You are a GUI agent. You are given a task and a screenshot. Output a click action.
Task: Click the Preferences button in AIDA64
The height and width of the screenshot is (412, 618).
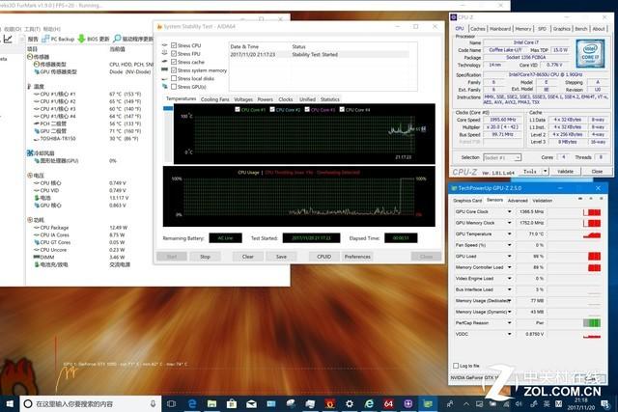[x=357, y=257]
